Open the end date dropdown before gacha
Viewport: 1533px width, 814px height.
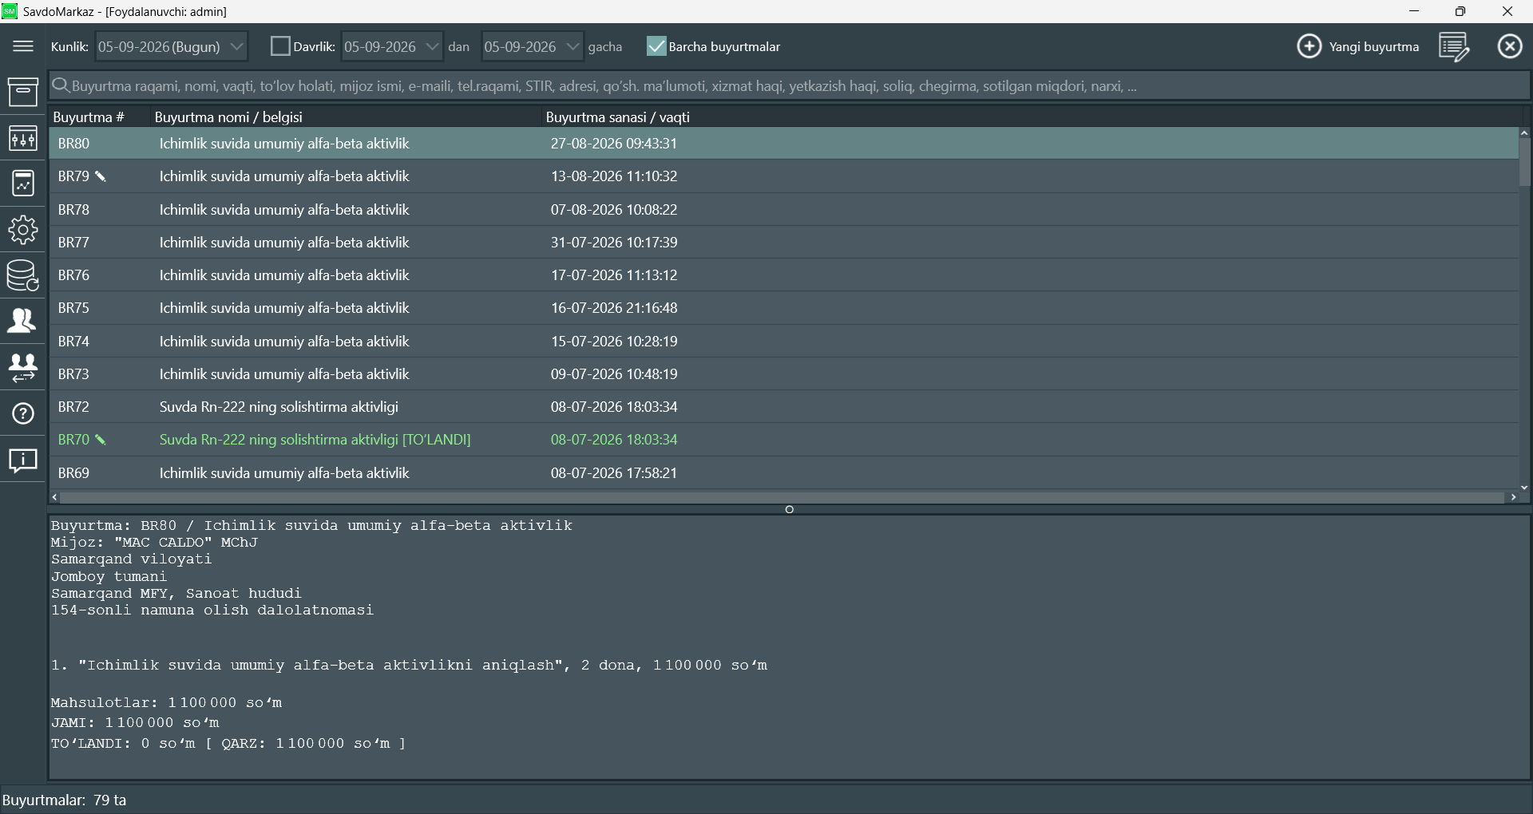(x=533, y=46)
